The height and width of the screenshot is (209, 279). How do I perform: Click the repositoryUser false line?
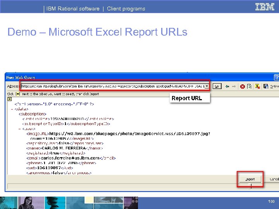tap(65, 143)
